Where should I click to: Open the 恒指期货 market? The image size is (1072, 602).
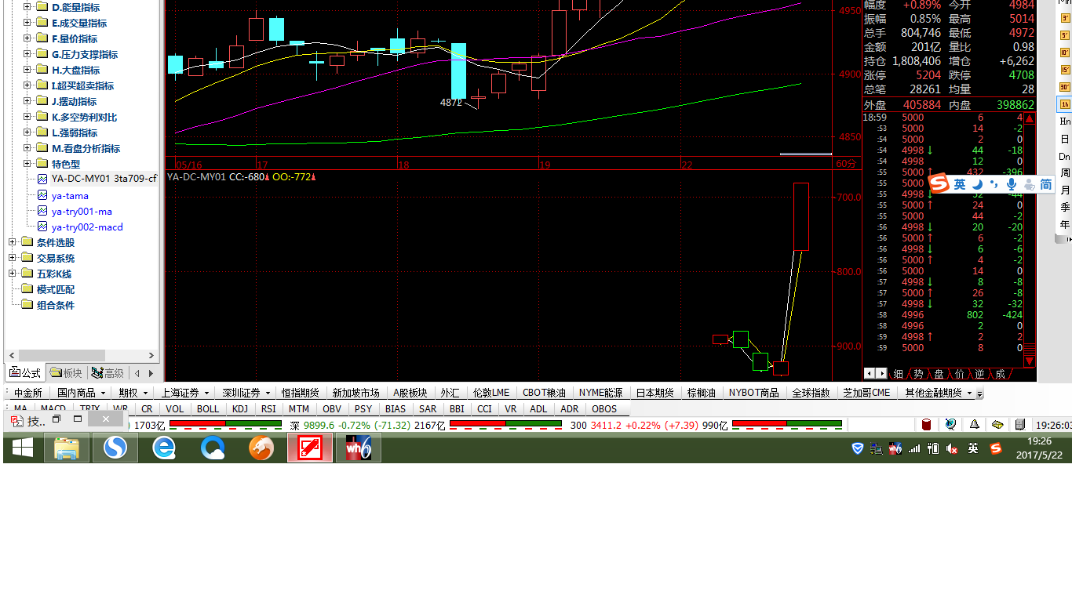[x=300, y=393]
